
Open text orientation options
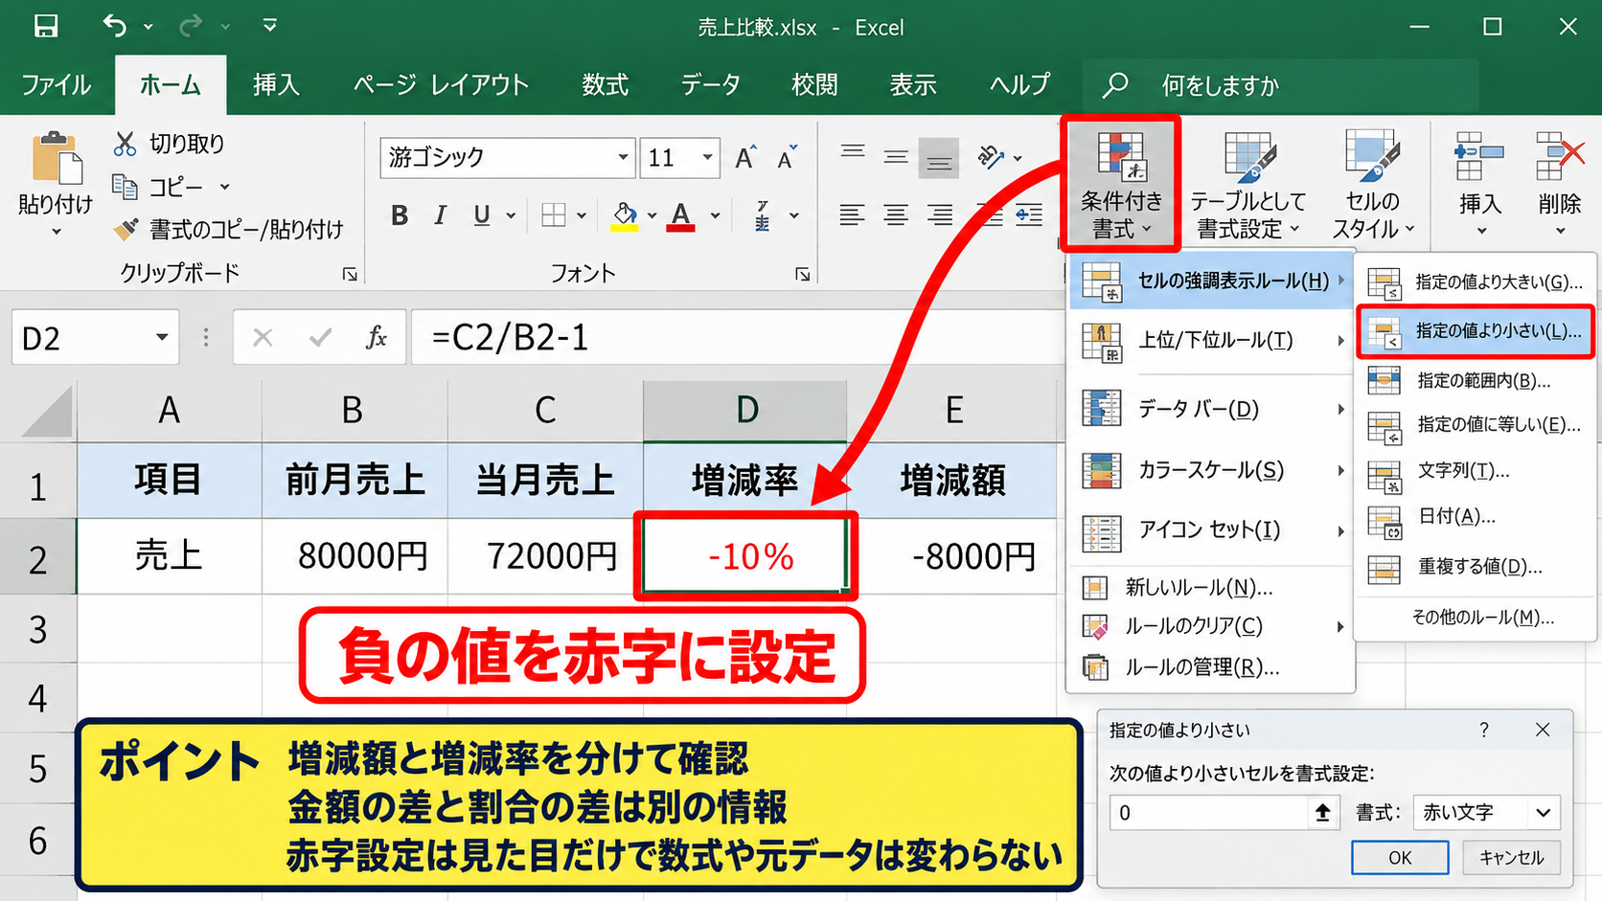point(998,156)
